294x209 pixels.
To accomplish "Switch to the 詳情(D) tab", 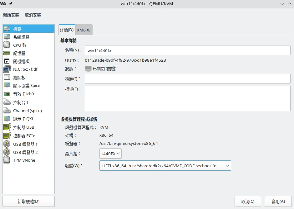I will (x=67, y=30).
